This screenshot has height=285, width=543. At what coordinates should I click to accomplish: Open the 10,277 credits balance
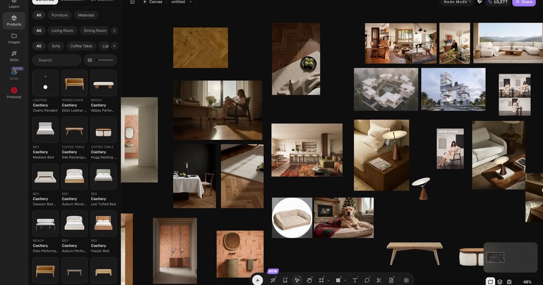coord(498,2)
